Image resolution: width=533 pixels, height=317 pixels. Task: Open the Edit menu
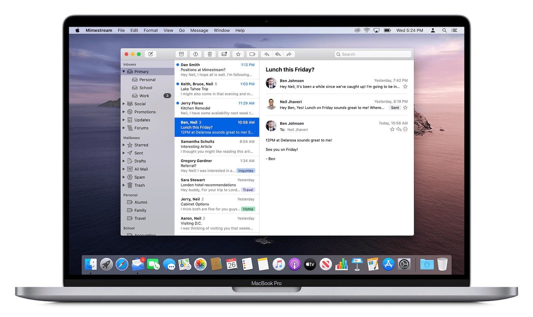point(134,30)
